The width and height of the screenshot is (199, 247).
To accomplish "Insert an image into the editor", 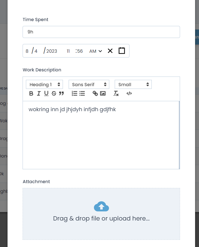I will click(x=103, y=94).
